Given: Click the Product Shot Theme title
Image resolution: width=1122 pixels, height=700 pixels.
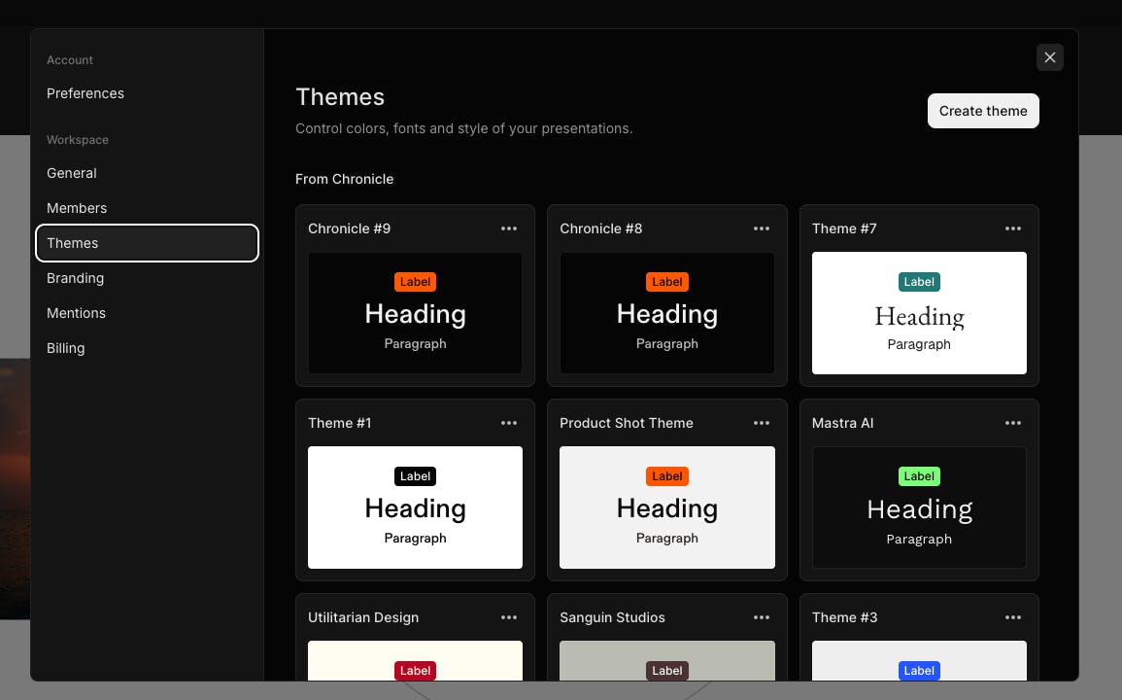Looking at the screenshot, I should click(x=627, y=423).
